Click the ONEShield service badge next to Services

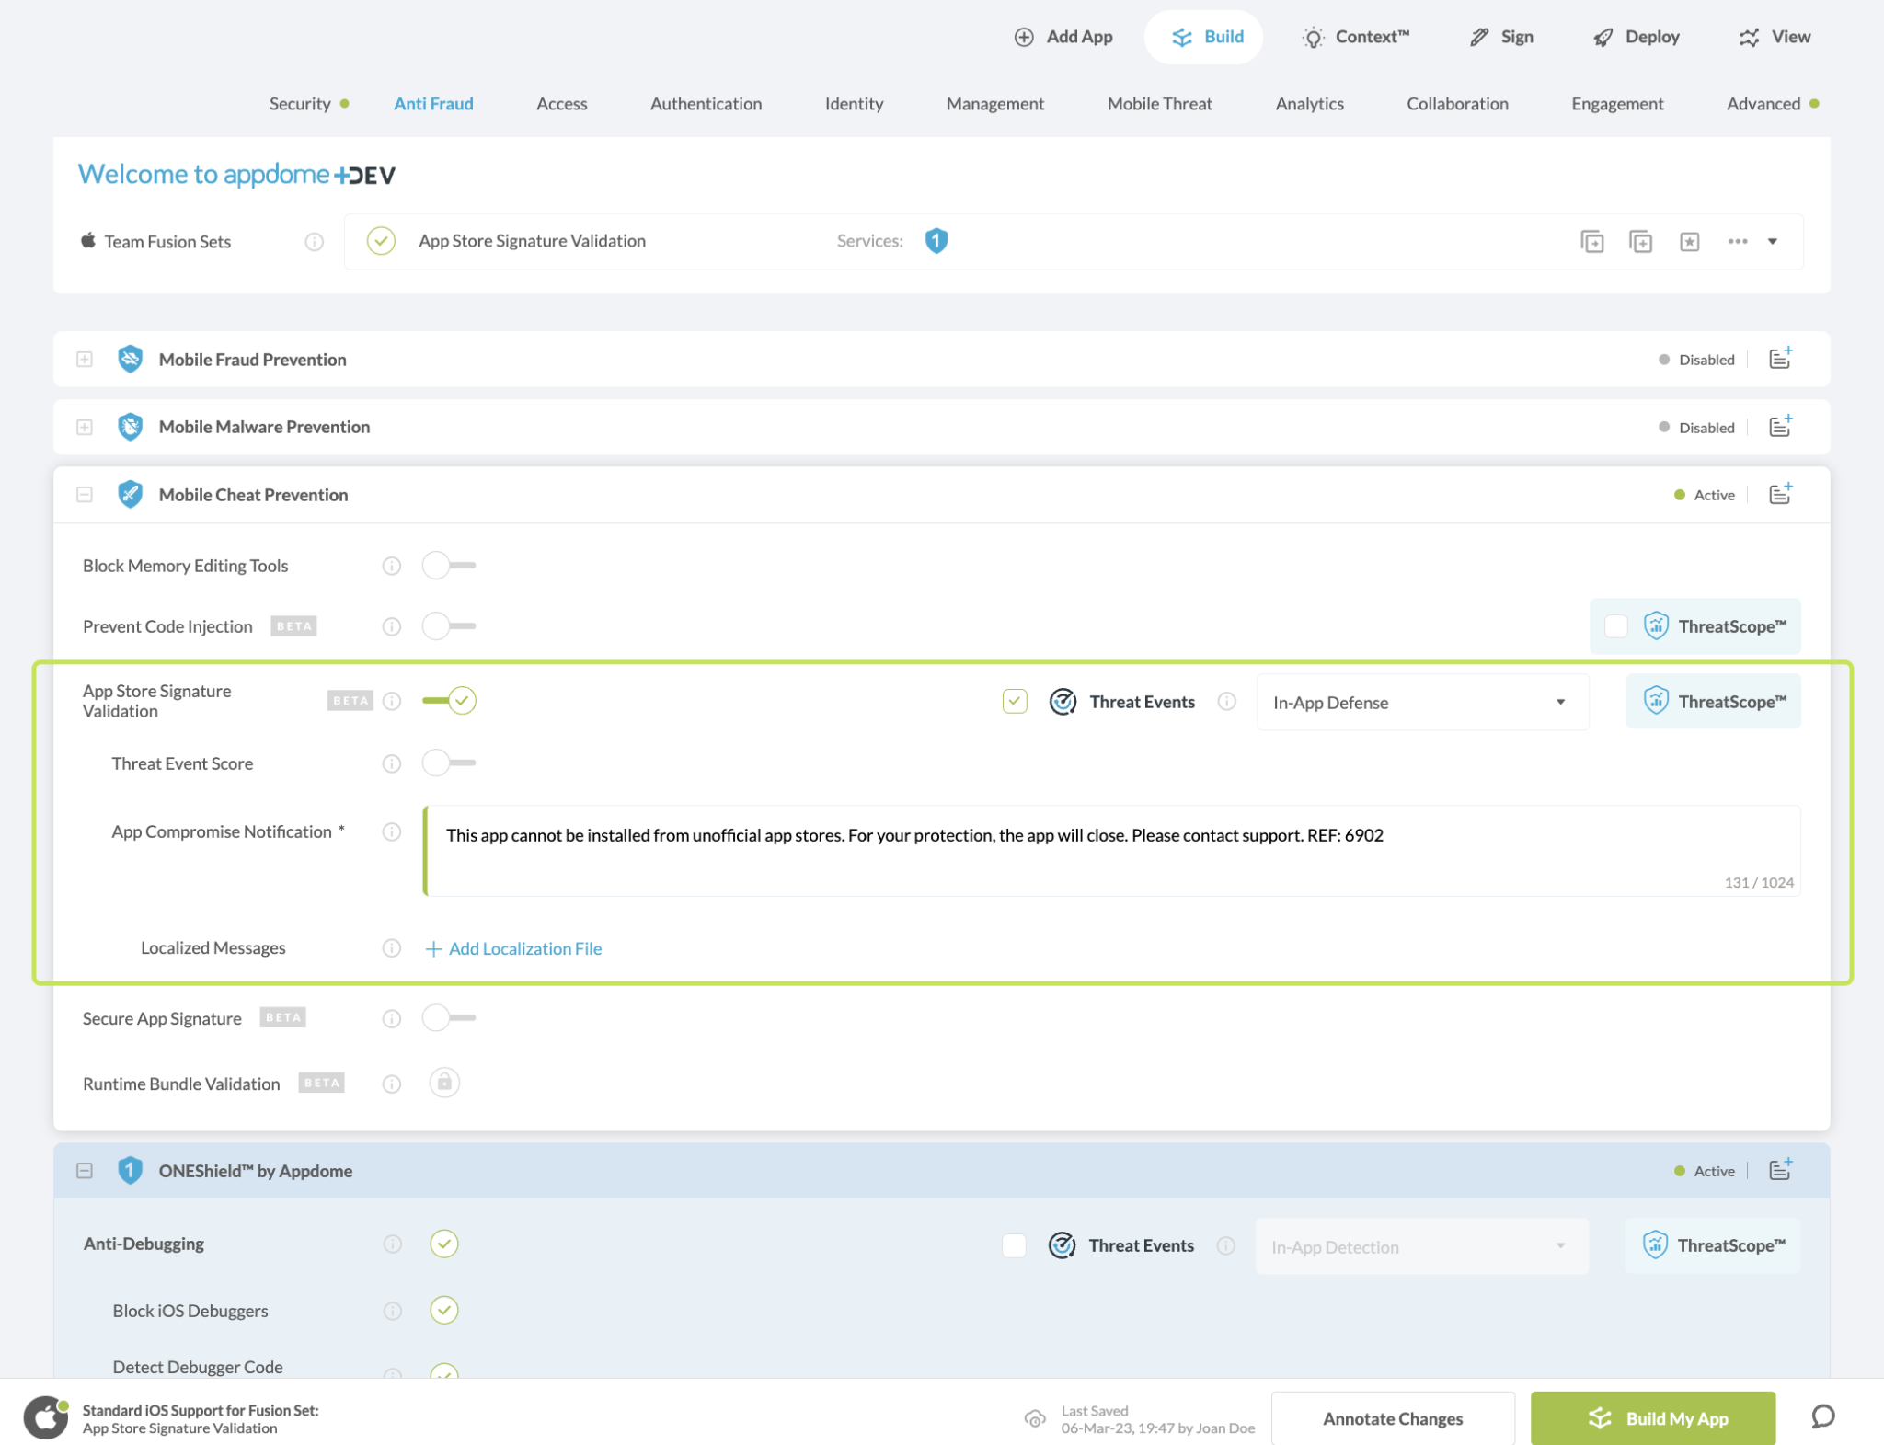click(x=936, y=240)
